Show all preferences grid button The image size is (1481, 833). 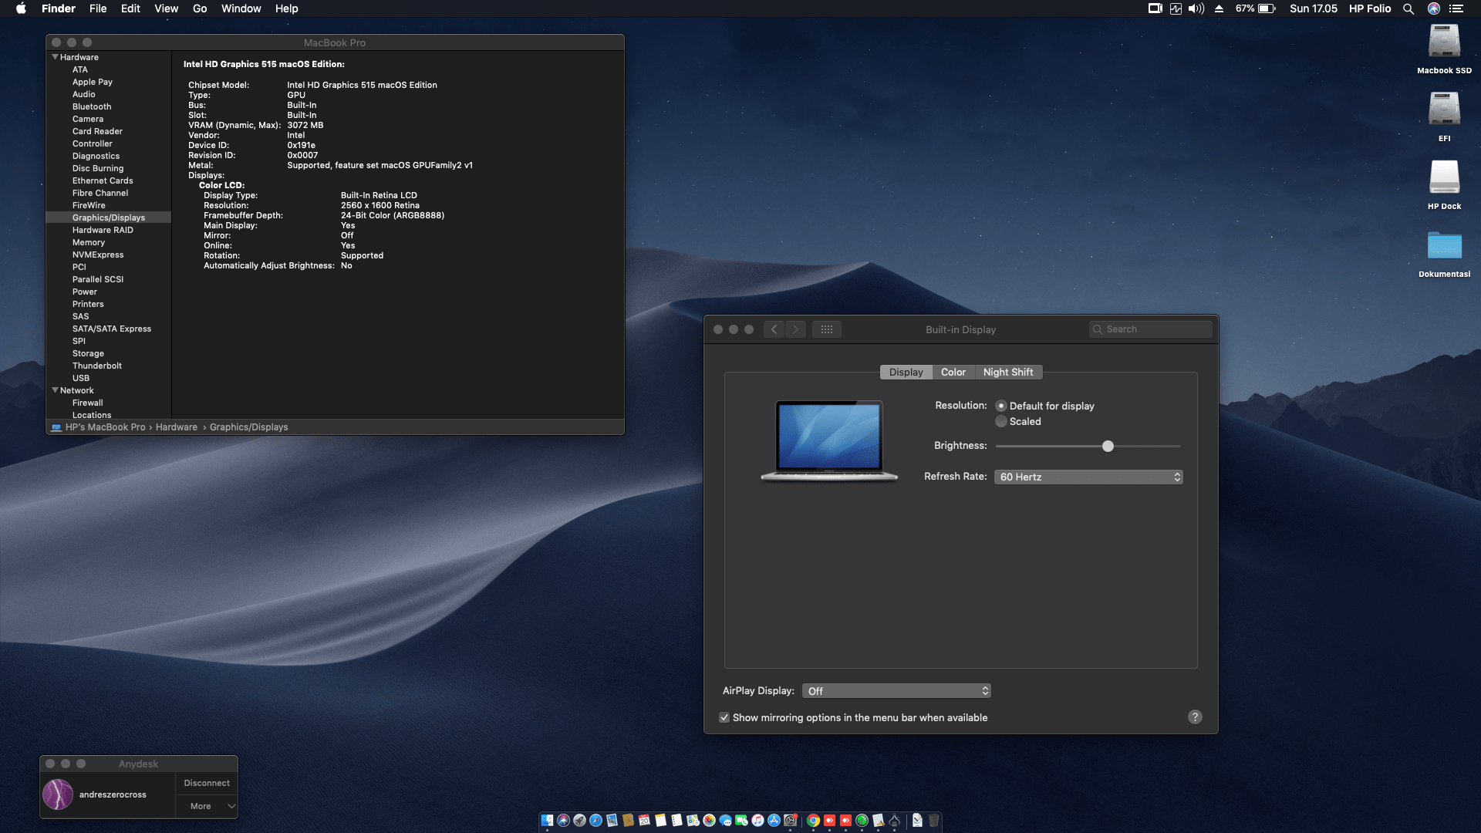coord(827,329)
